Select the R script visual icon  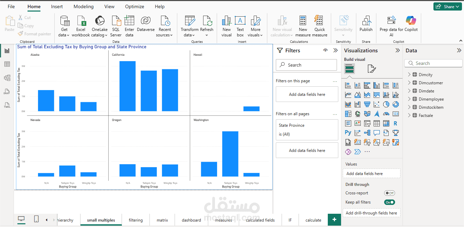[x=395, y=123]
